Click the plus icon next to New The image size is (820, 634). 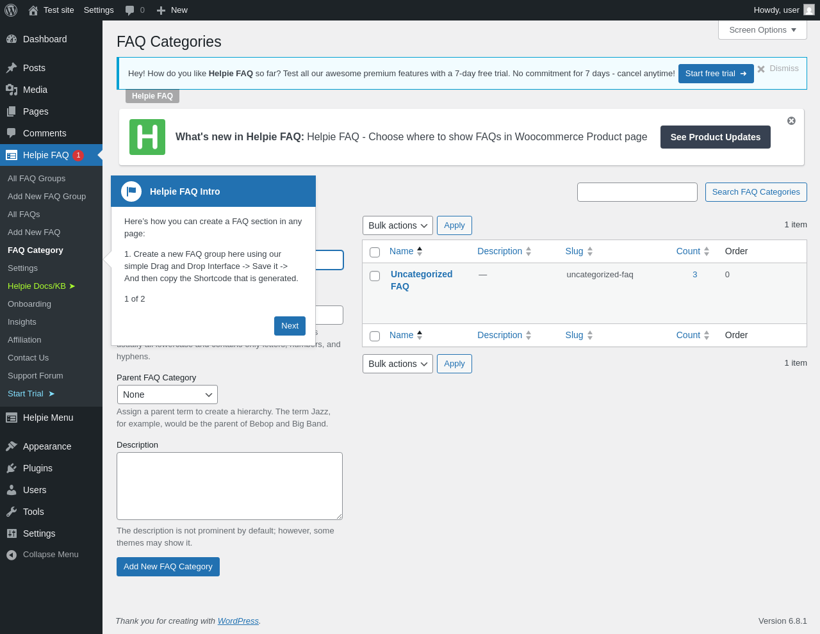pyautogui.click(x=161, y=10)
